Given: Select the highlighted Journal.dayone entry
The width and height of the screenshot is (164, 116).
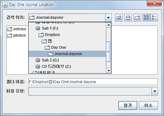Looking at the screenshot, I should click(67, 54).
